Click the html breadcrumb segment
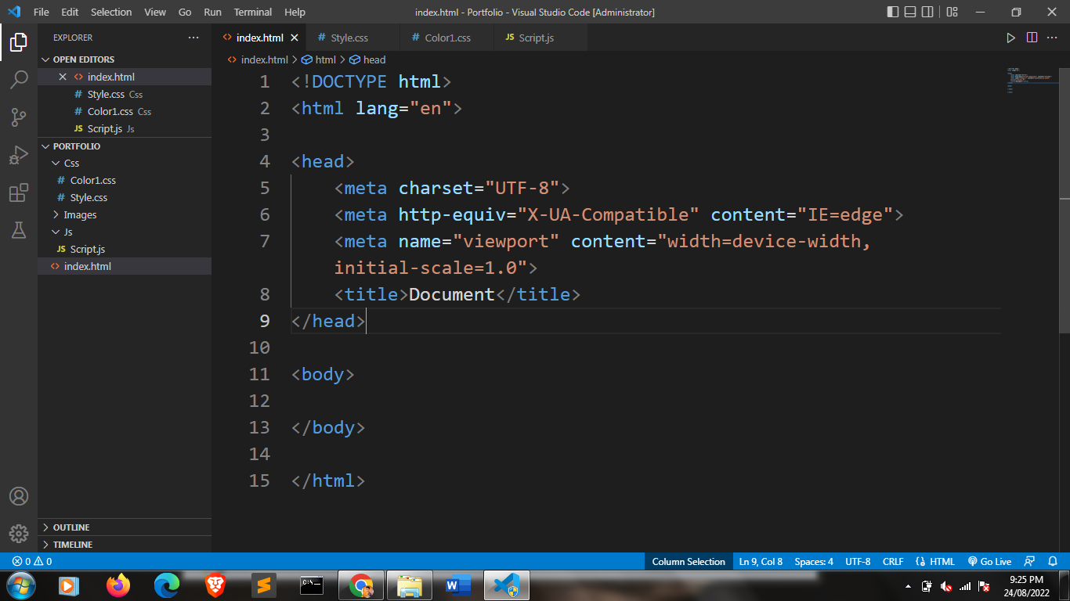 pyautogui.click(x=319, y=59)
